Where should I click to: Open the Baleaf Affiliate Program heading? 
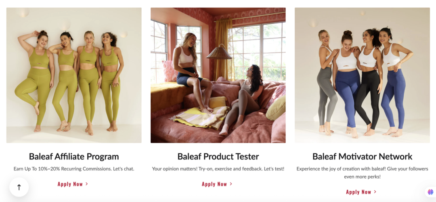tap(74, 156)
